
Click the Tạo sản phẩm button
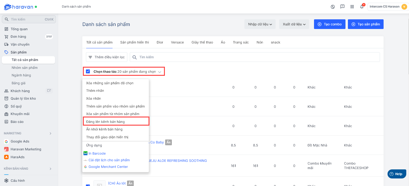point(365,24)
